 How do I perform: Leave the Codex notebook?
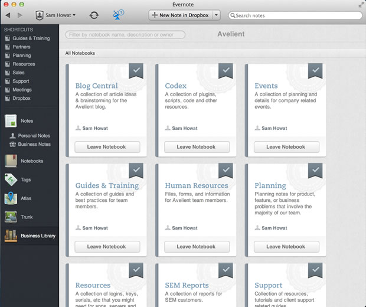click(197, 147)
